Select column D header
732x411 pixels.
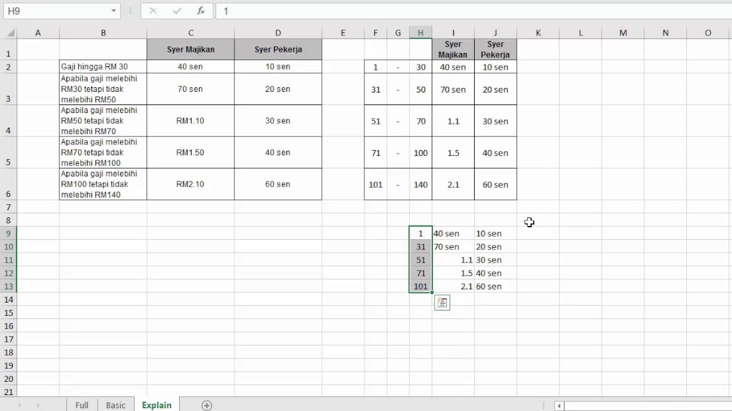click(x=278, y=33)
